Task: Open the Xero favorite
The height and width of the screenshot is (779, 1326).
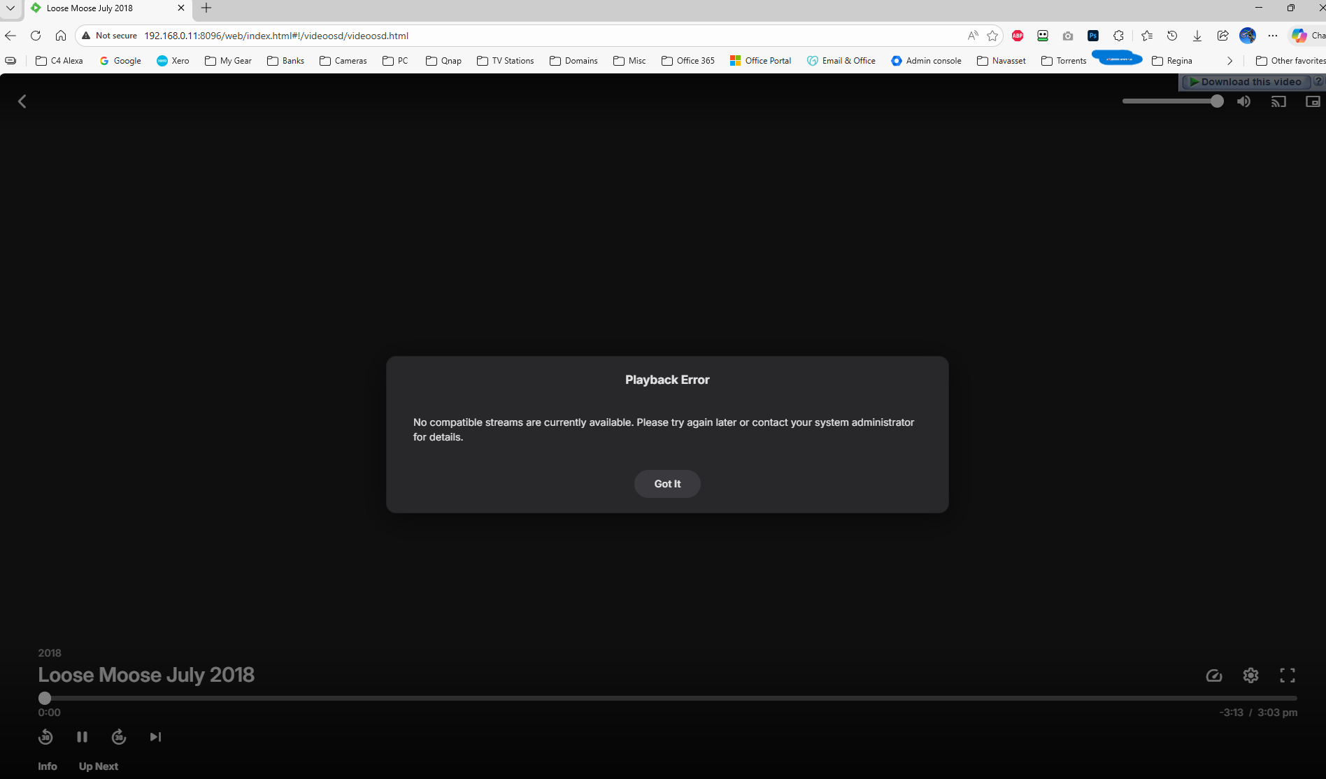Action: pyautogui.click(x=173, y=61)
